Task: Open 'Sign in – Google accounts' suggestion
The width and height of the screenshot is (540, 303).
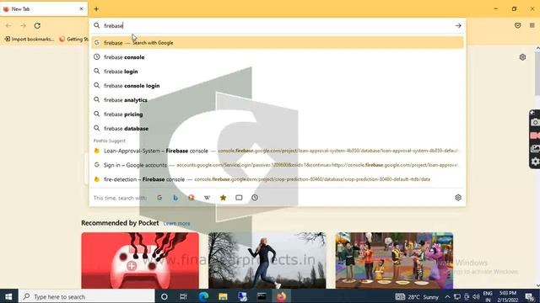Action: pyautogui.click(x=278, y=165)
